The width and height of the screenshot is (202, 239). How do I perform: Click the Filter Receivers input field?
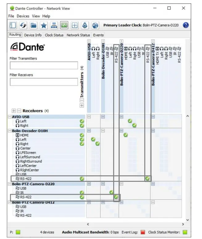(44, 82)
